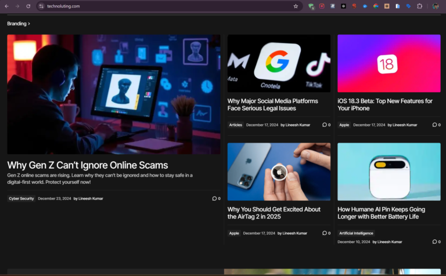Bookmark this page with the star icon

click(x=296, y=6)
